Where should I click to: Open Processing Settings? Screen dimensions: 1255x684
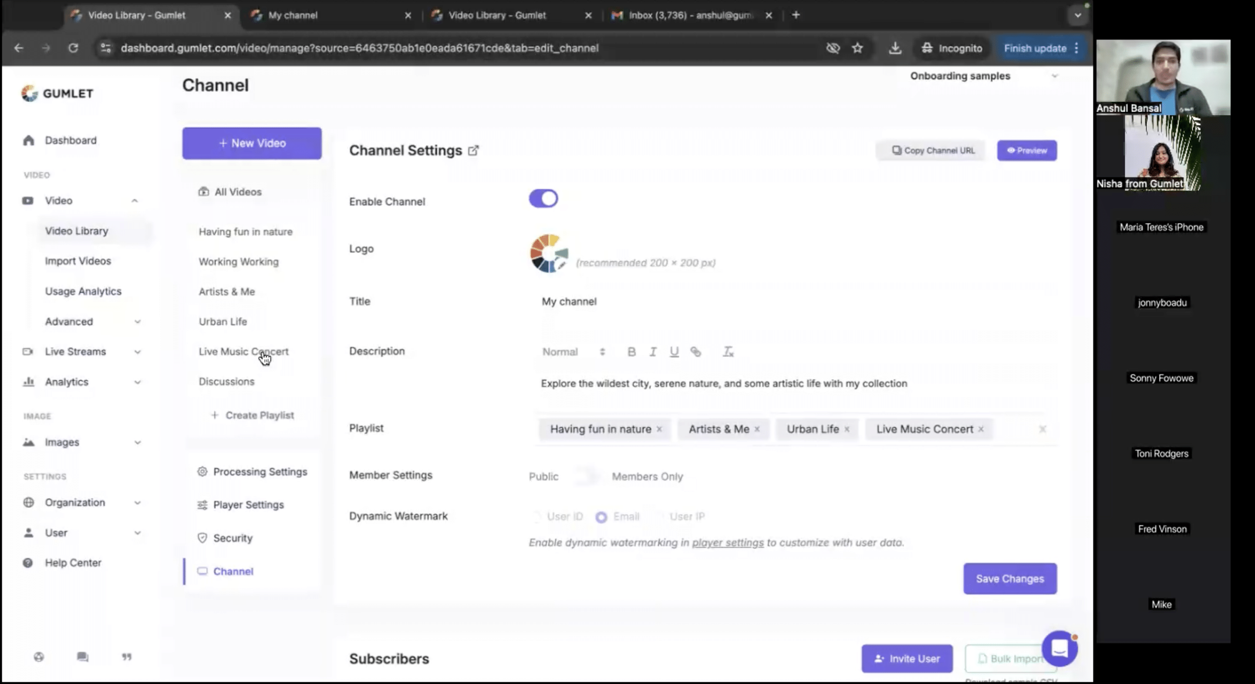click(252, 471)
